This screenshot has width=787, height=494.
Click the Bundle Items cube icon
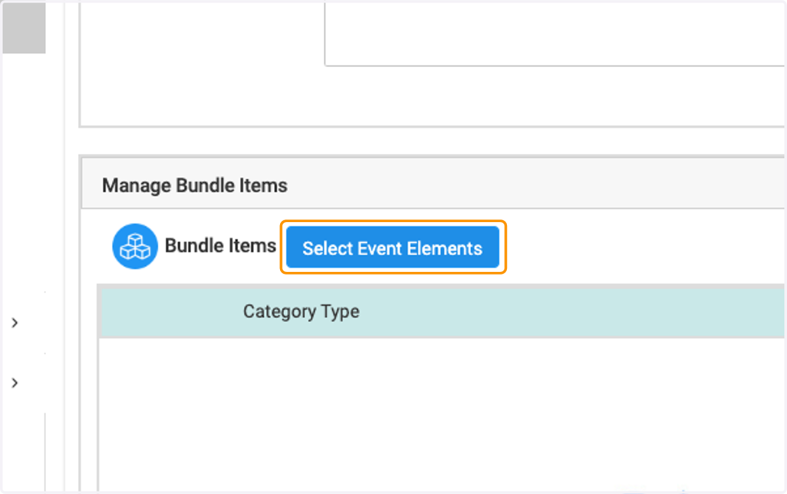(x=134, y=246)
